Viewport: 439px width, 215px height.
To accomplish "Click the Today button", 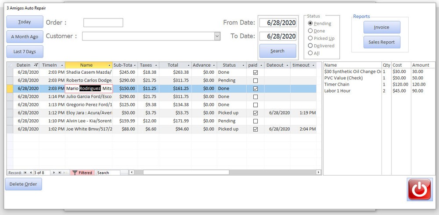I will coord(25,22).
